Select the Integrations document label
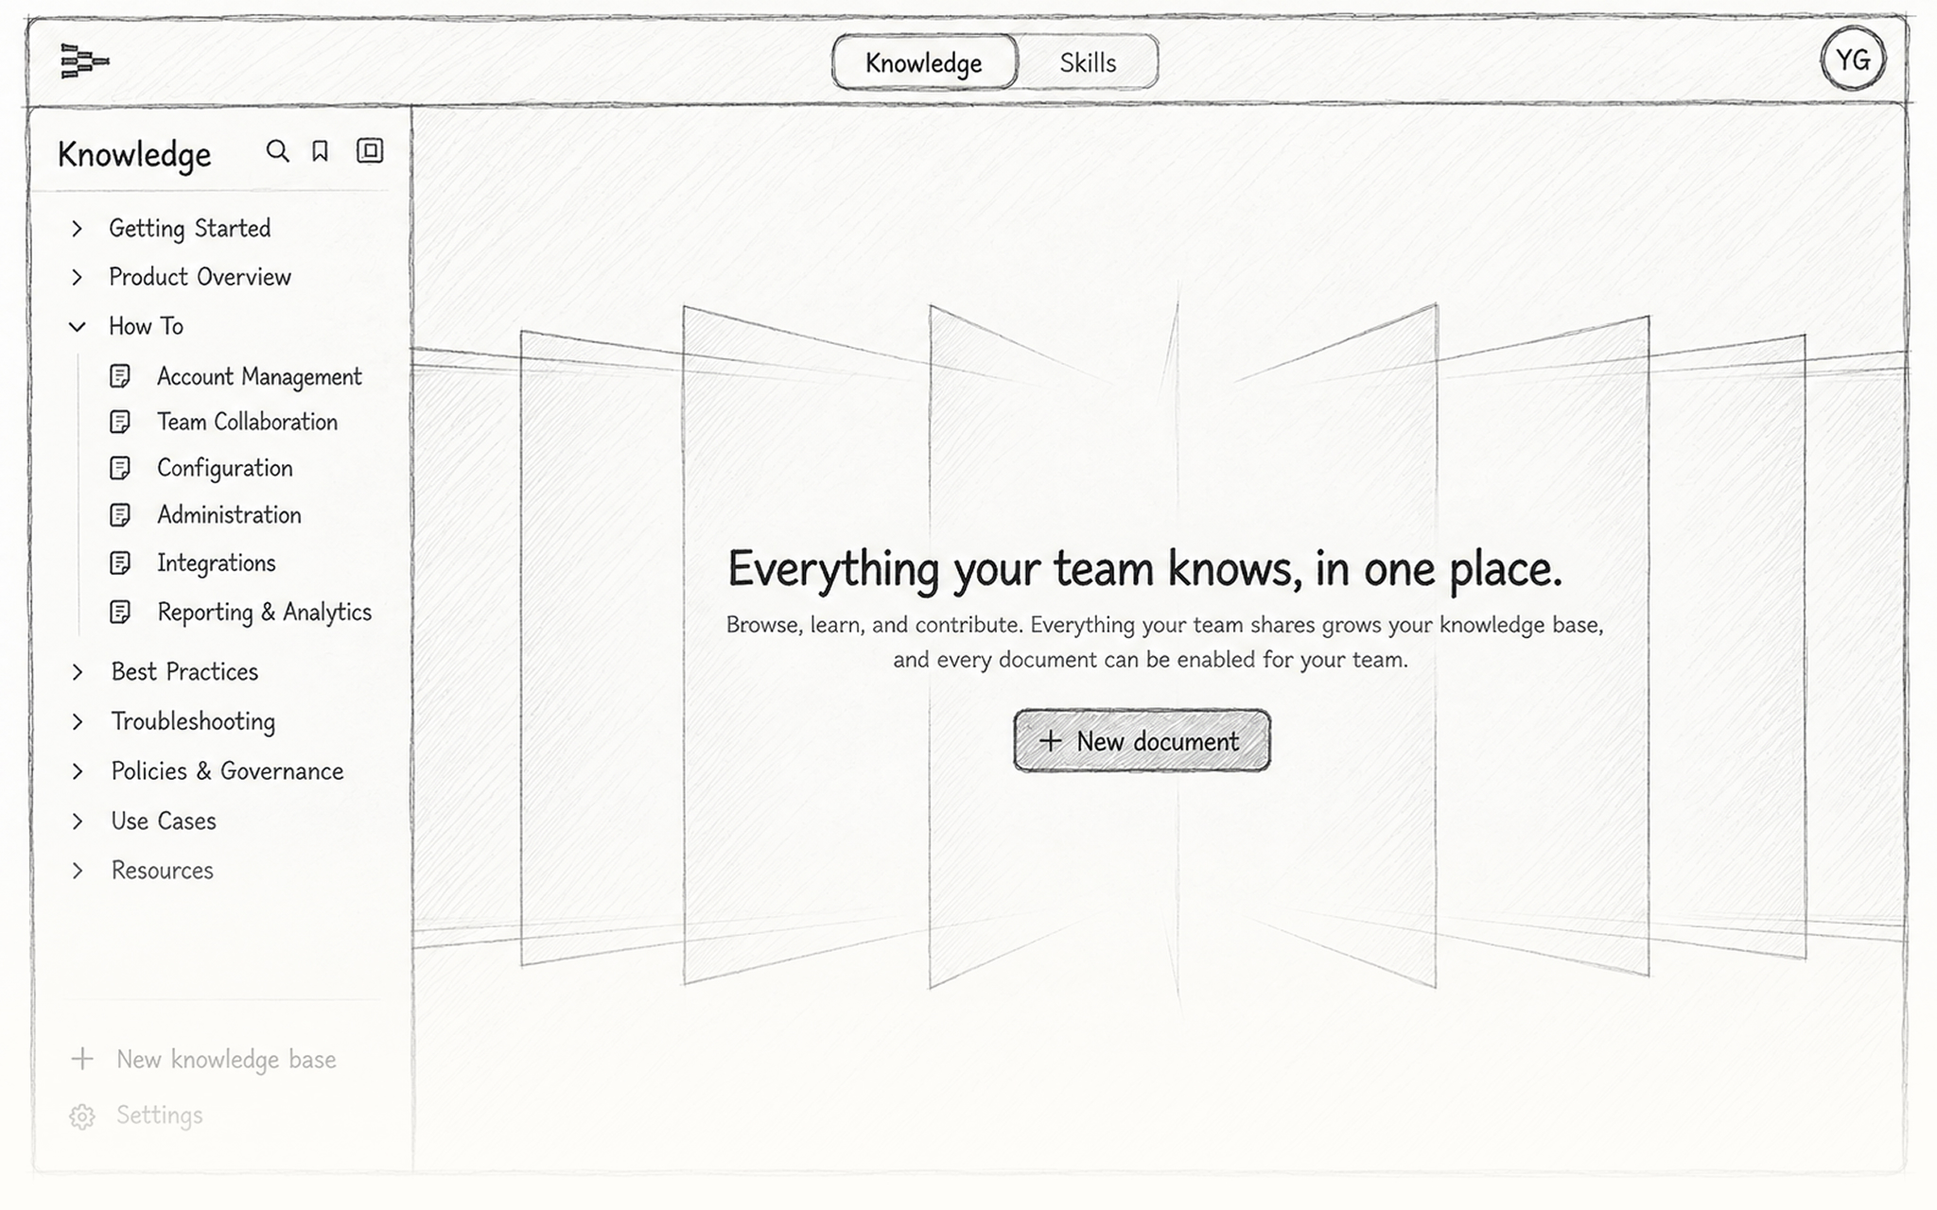This screenshot has width=1937, height=1210. coord(217,563)
